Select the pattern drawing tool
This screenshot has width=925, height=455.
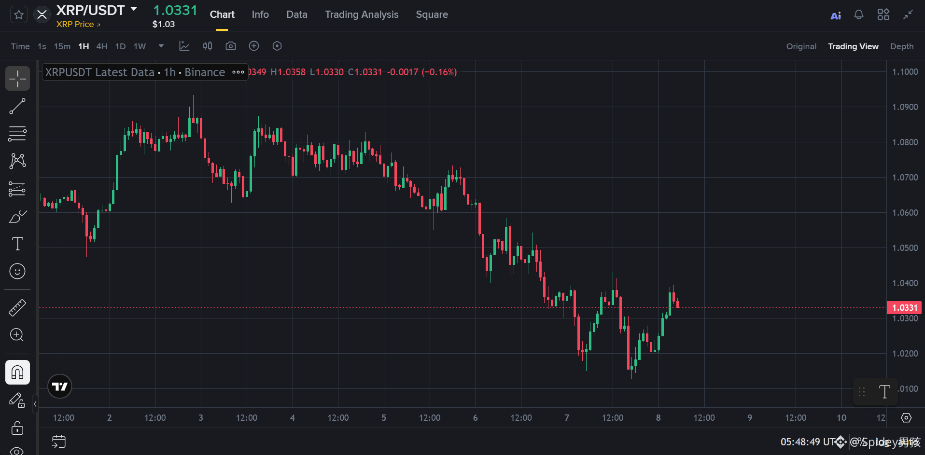[x=17, y=161]
